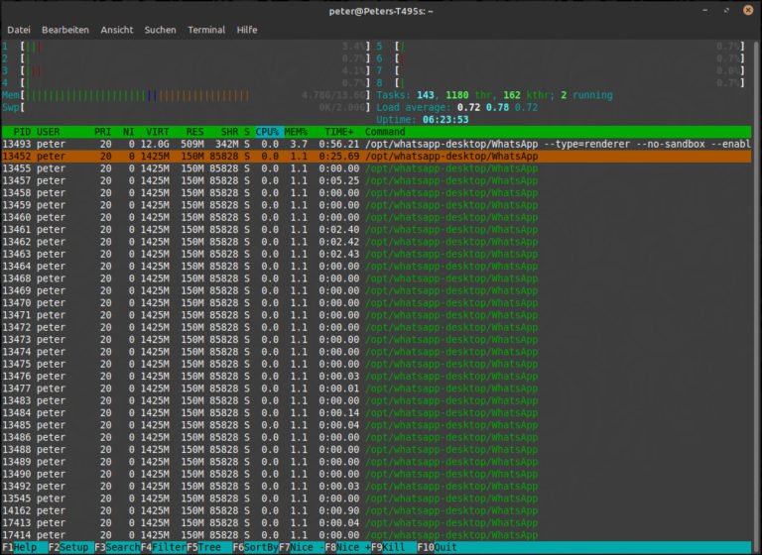Sort by RES column header
This screenshot has width=762, height=555.
194,132
